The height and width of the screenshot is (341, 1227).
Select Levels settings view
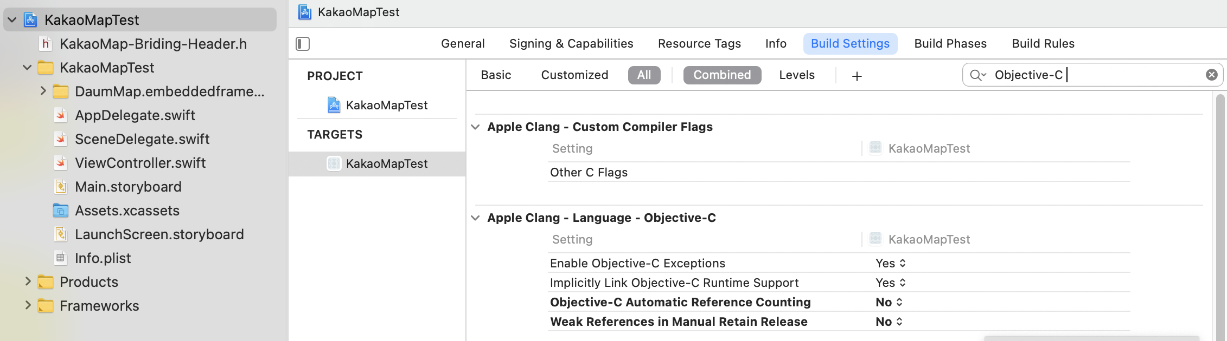[797, 75]
